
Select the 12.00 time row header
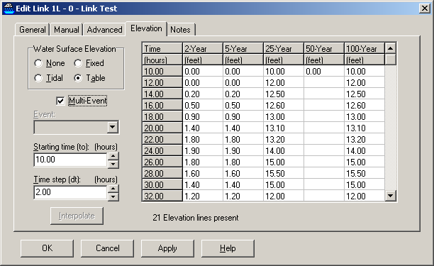[x=162, y=83]
